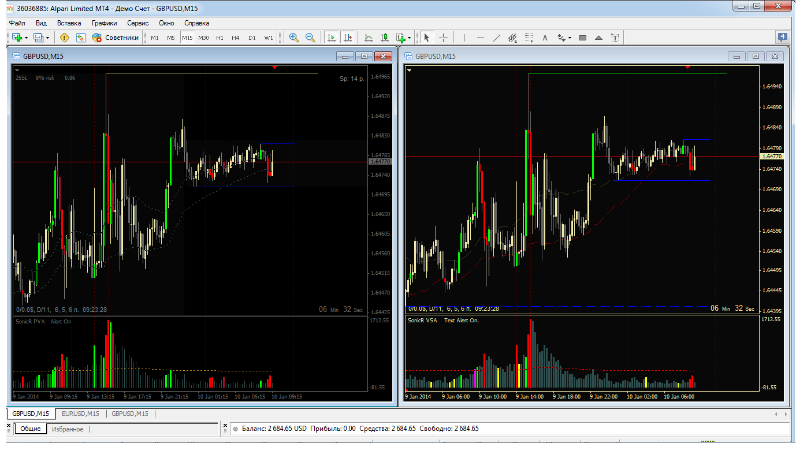
Task: Open the Окно menu
Action: tap(166, 23)
